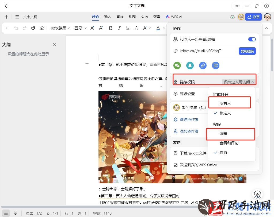Switch to the 视图 tab

pos(132,17)
